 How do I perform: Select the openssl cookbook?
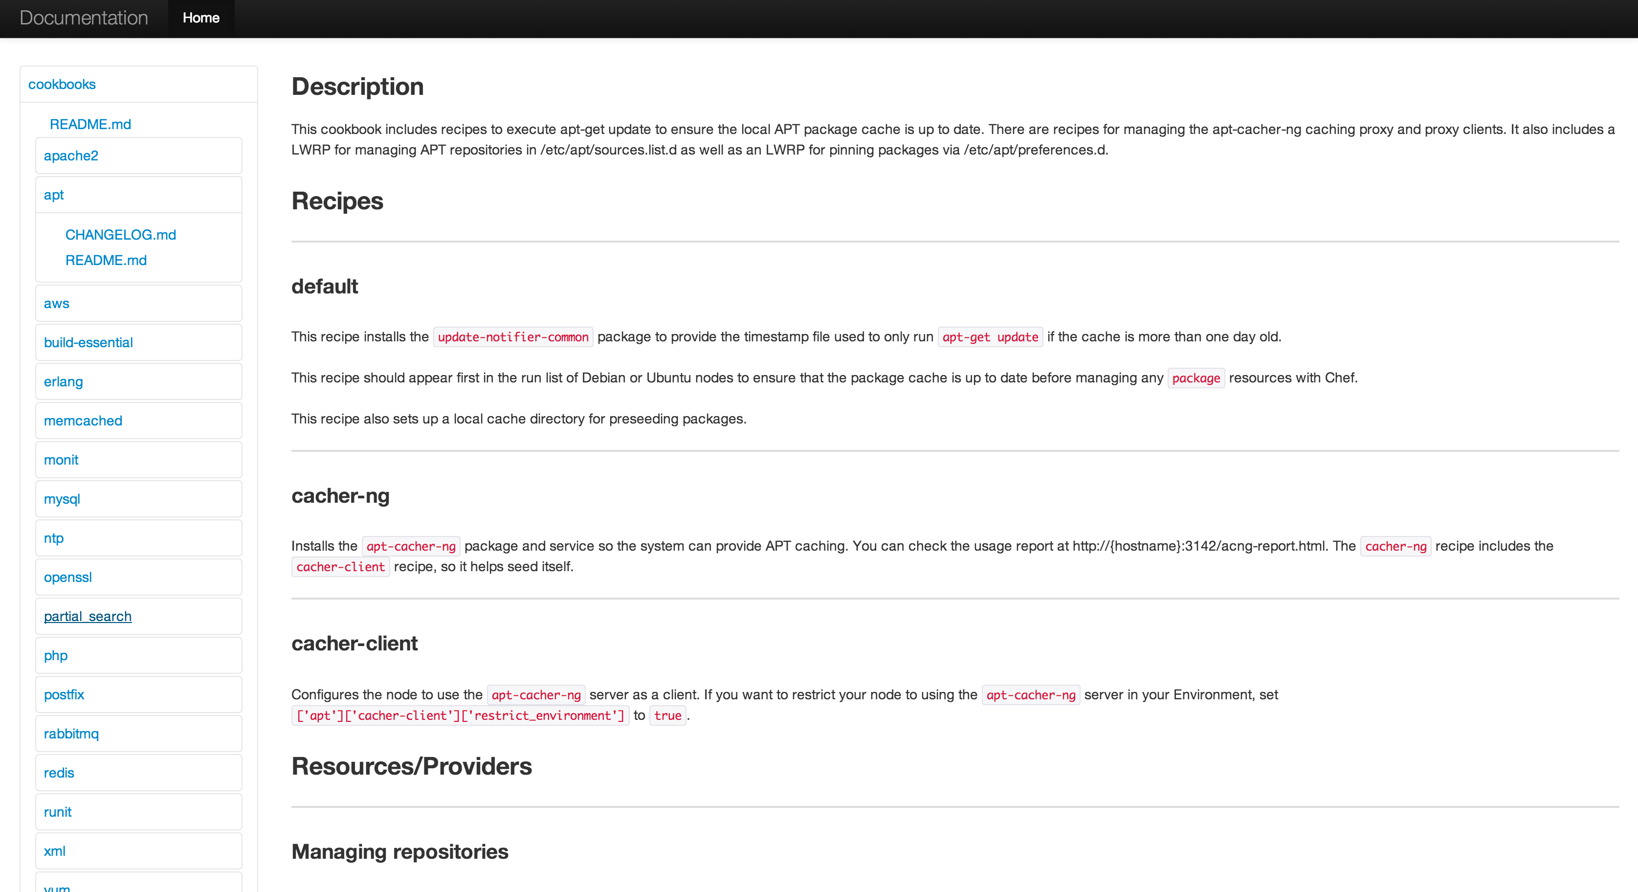click(x=67, y=577)
